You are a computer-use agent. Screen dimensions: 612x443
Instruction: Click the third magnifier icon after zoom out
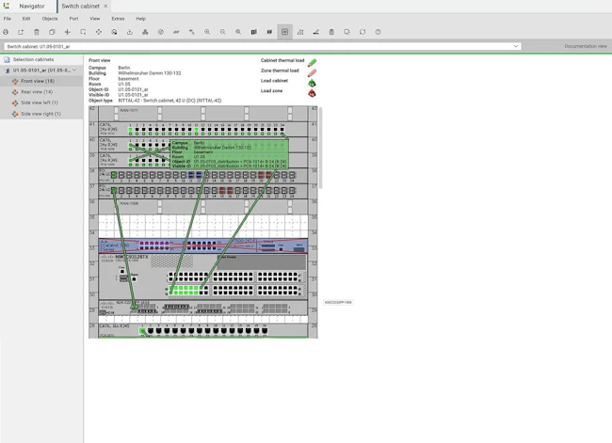tap(238, 32)
